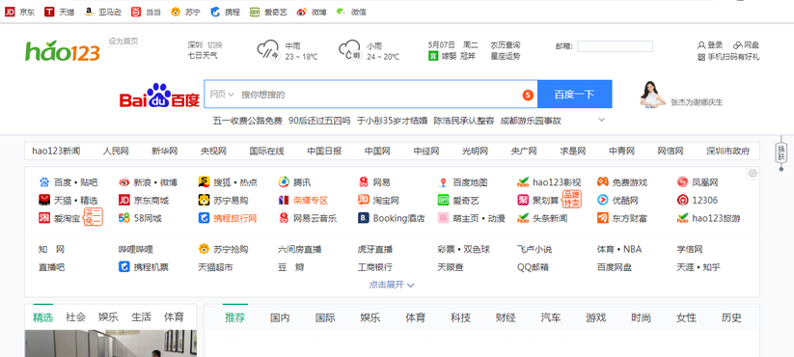The height and width of the screenshot is (357, 794).
Task: Select the 生活 tab
Action: (141, 317)
